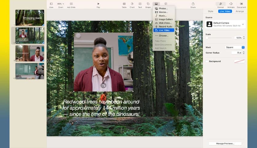Toggle the Media toolbar menu
This screenshot has width=257, height=148.
point(156,4)
